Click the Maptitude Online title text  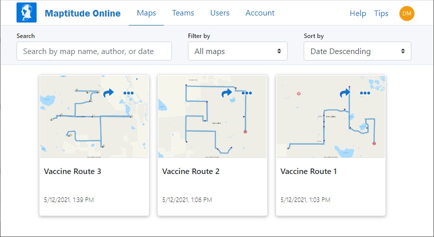click(83, 13)
